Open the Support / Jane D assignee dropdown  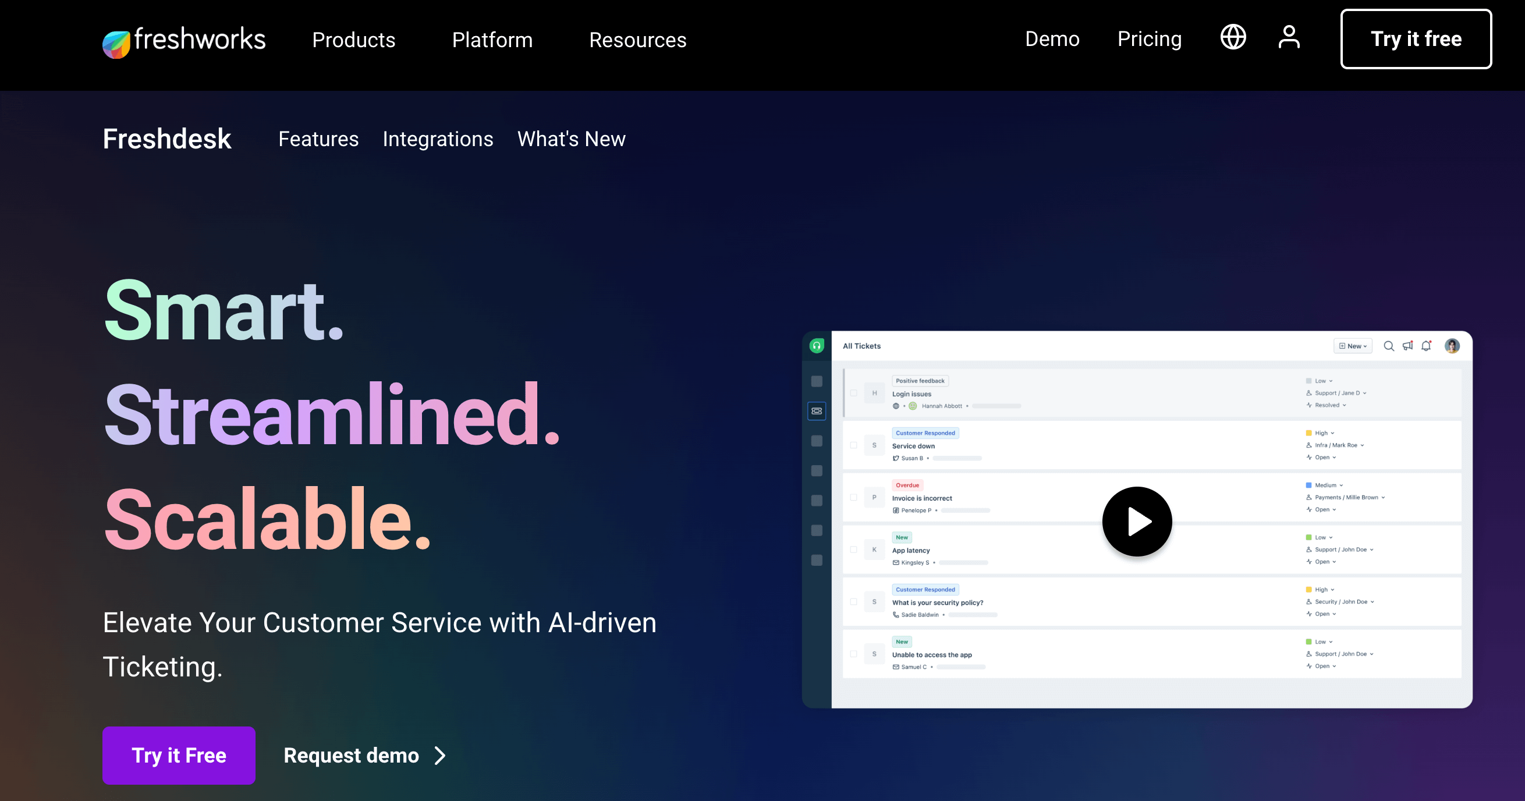[x=1336, y=393]
